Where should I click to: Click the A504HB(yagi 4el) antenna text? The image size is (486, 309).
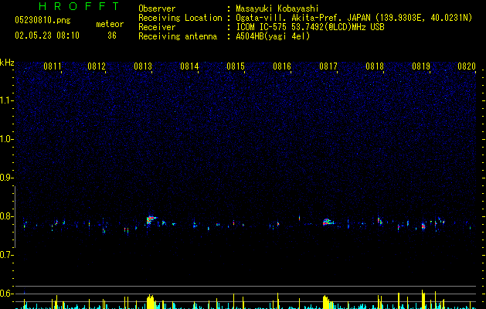[273, 36]
